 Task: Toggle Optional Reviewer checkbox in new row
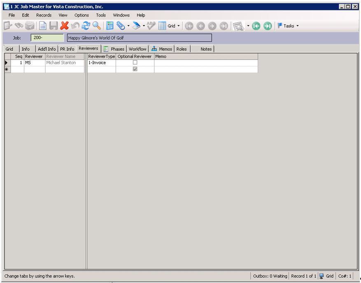[x=135, y=69]
